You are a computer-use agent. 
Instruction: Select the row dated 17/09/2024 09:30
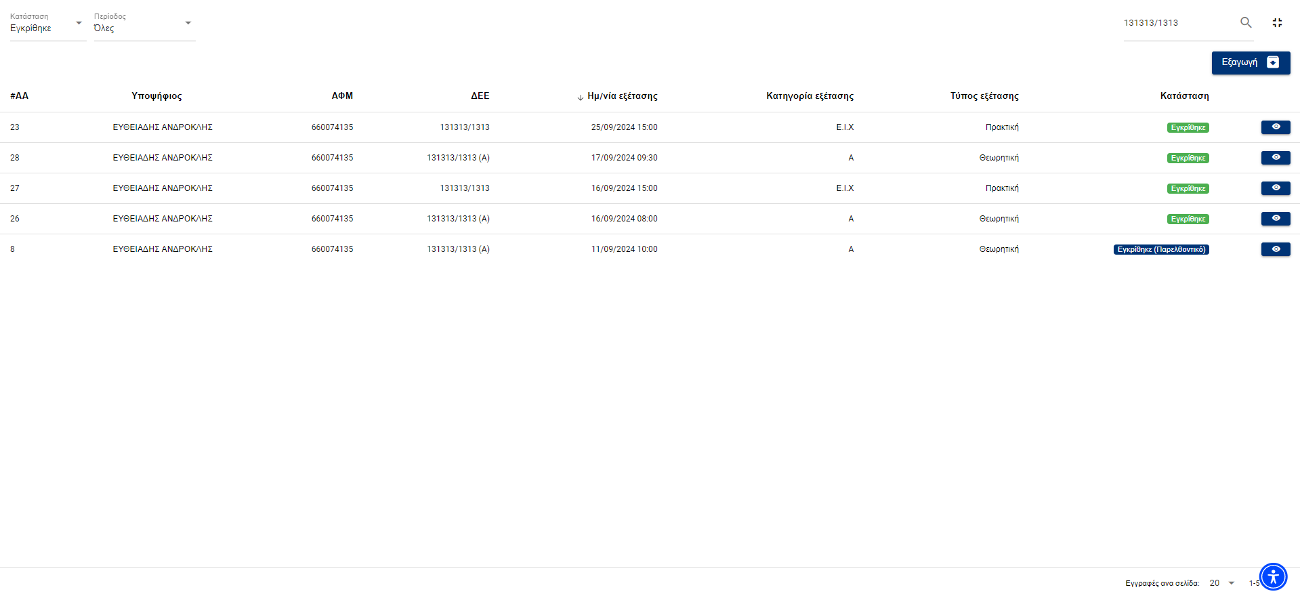click(x=624, y=158)
